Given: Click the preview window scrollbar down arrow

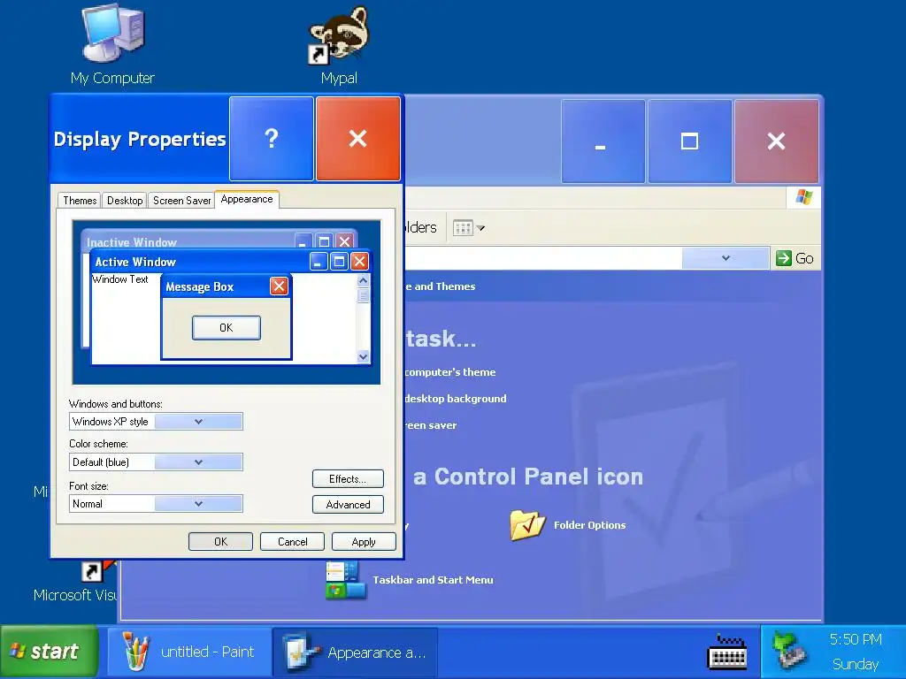Looking at the screenshot, I should coord(363,356).
